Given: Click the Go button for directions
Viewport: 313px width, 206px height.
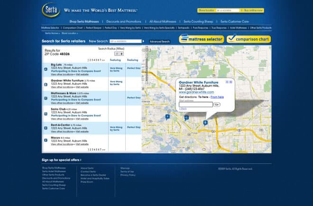Looking at the screenshot, I should tap(217, 105).
